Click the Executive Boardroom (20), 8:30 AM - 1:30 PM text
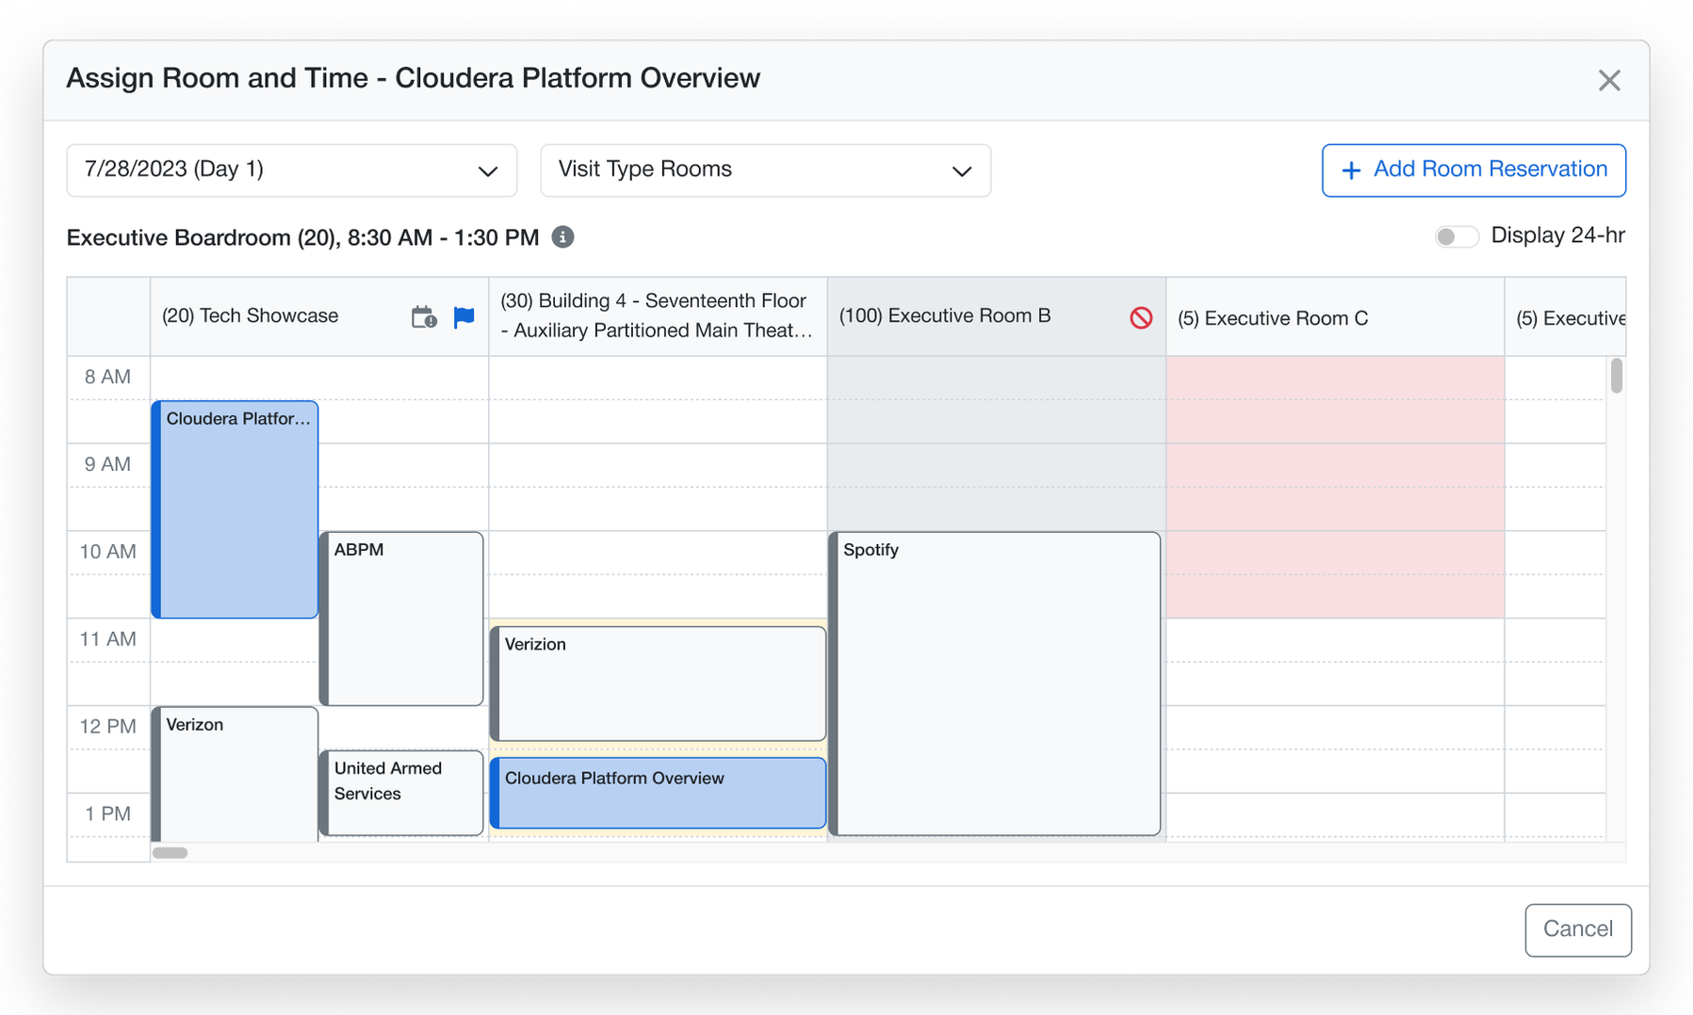This screenshot has width=1693, height=1015. (302, 237)
